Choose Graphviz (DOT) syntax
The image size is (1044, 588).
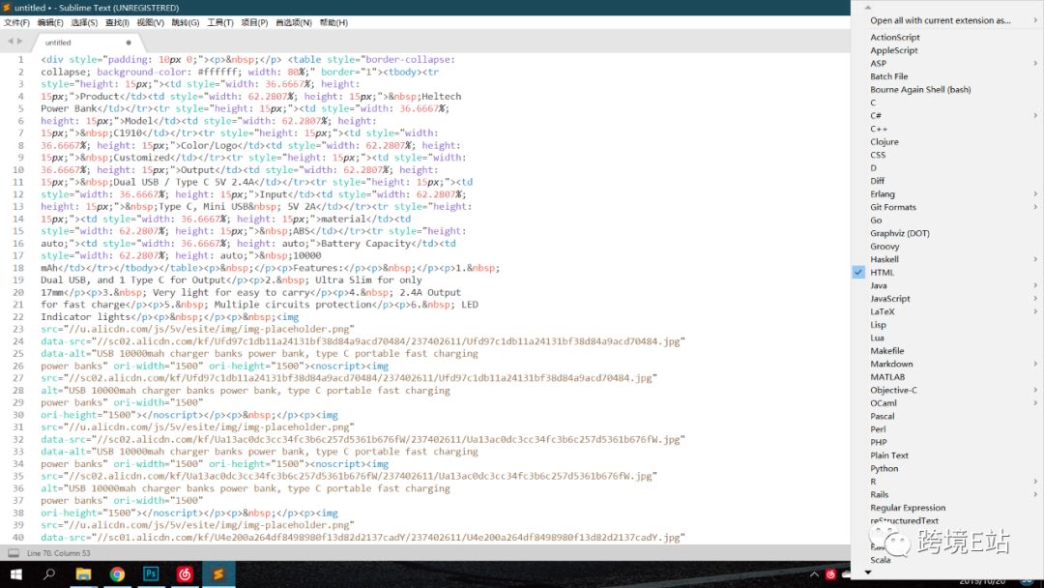pyautogui.click(x=900, y=233)
